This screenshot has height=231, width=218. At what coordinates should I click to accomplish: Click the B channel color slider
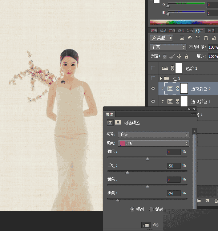point(186,12)
